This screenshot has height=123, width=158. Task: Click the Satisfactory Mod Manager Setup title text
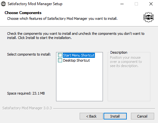(x=35, y=4)
